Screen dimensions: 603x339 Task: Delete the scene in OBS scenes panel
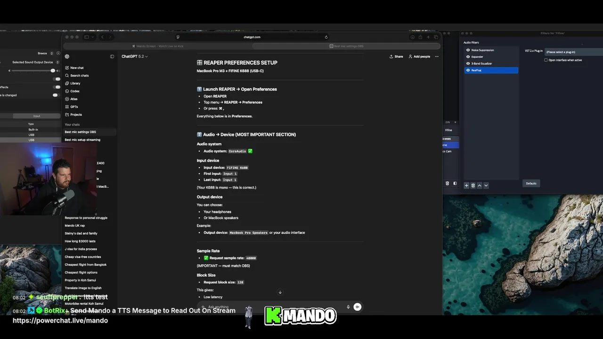pos(448,183)
